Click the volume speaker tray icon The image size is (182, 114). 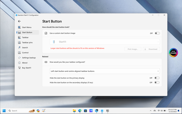161,111
